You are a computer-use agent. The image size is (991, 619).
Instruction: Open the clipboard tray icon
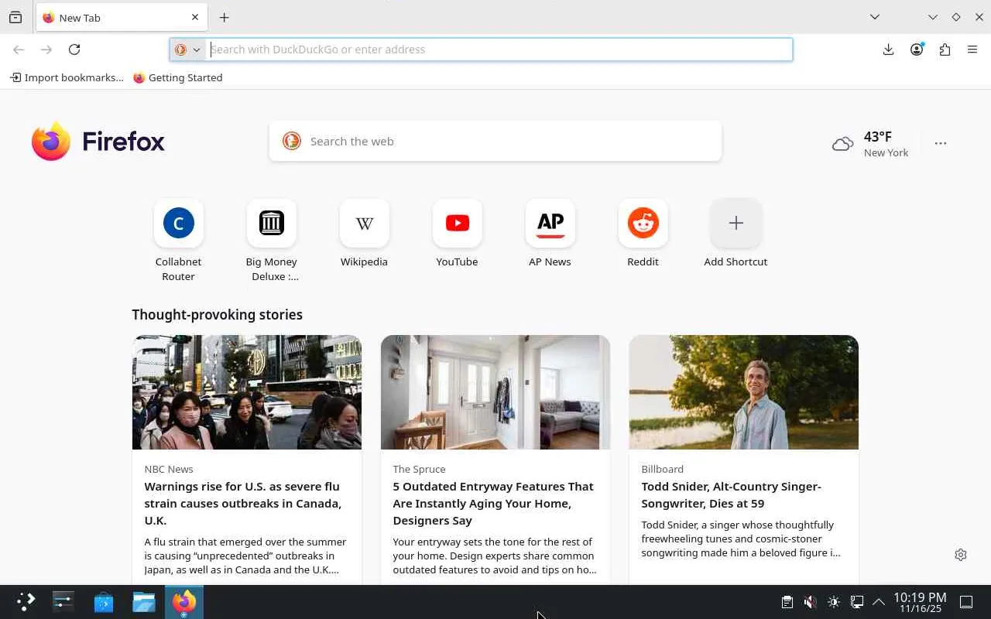(787, 602)
